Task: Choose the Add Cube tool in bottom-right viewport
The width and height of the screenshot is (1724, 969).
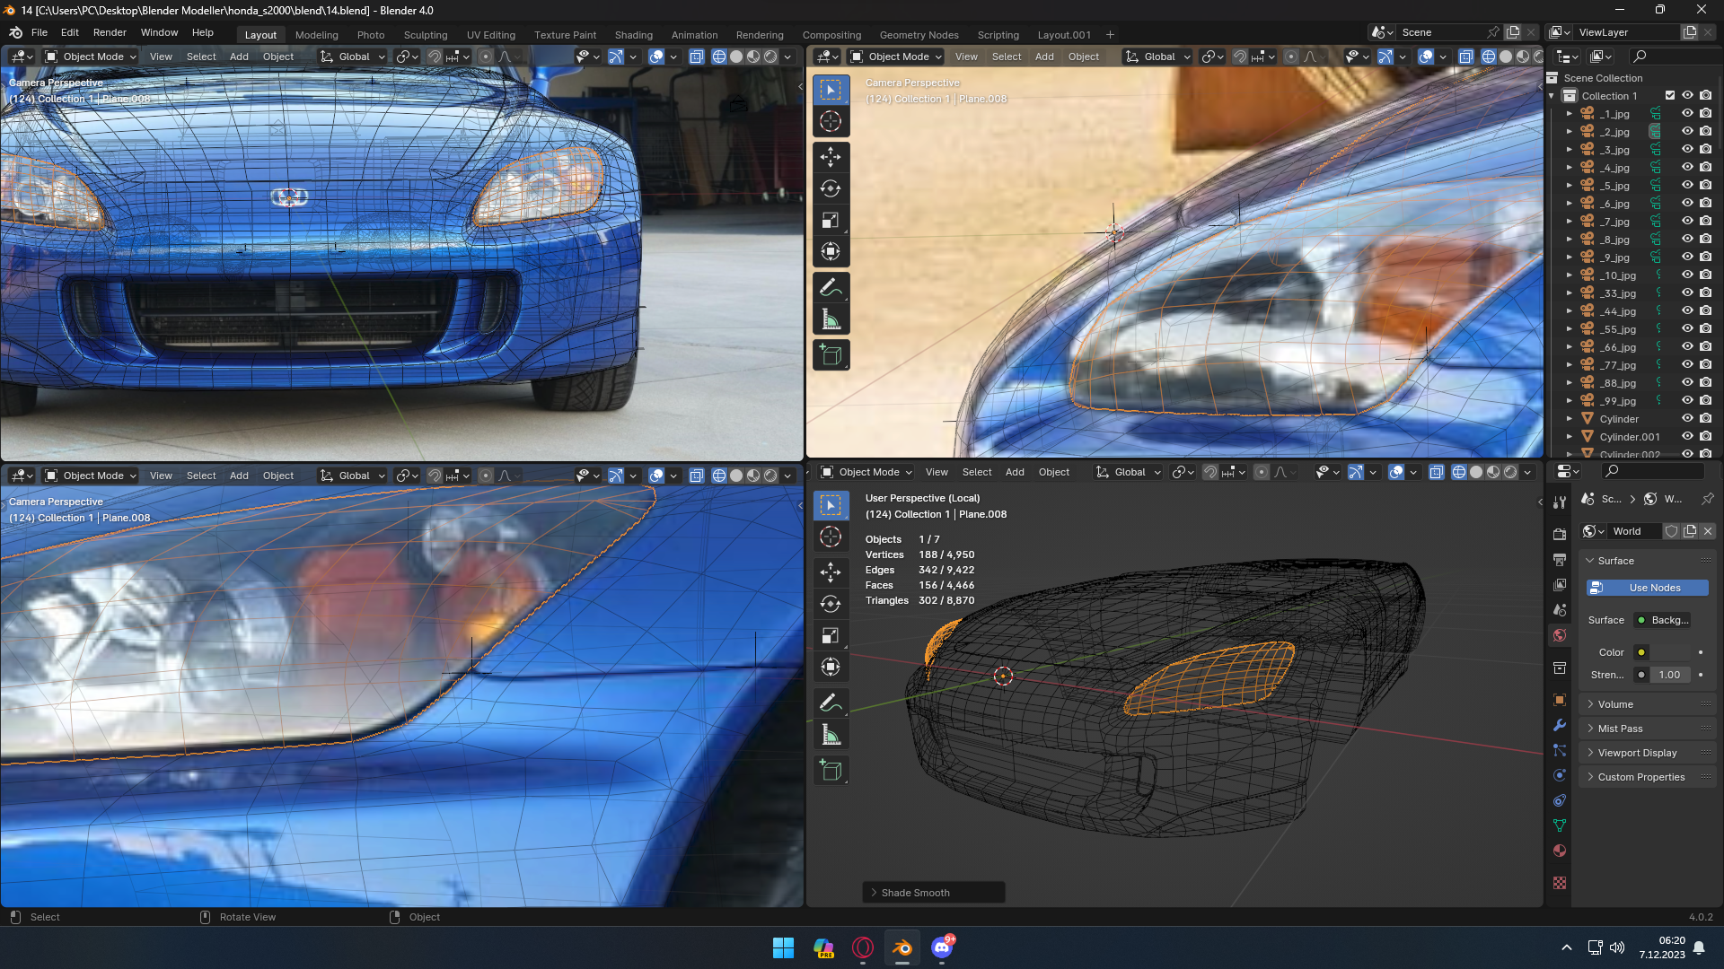Action: click(831, 770)
